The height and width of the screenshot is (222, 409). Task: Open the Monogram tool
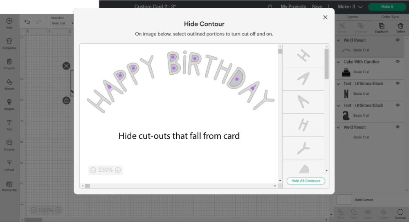(x=9, y=186)
